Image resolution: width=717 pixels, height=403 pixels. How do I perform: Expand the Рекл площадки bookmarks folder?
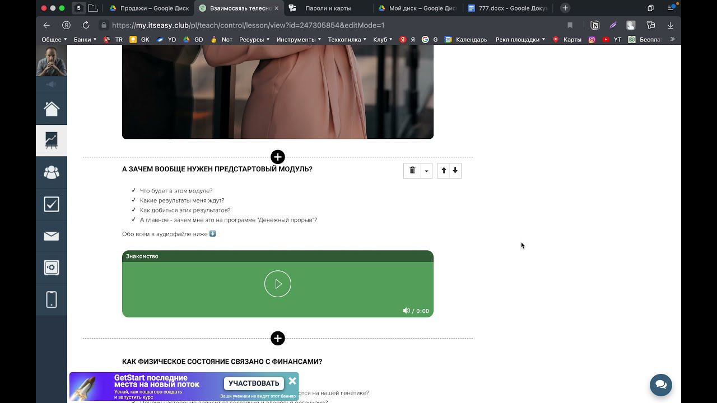coord(520,40)
